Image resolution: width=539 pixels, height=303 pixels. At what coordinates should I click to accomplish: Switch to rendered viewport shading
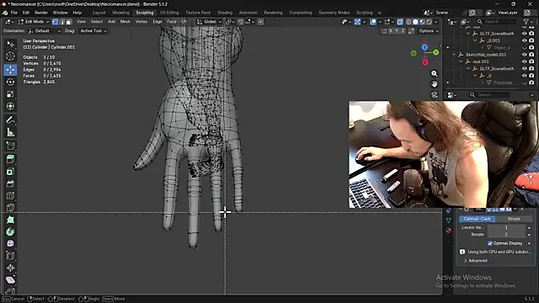(x=429, y=22)
